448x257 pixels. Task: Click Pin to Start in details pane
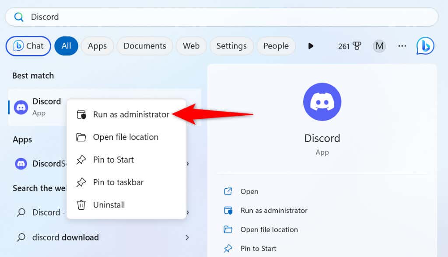click(258, 248)
